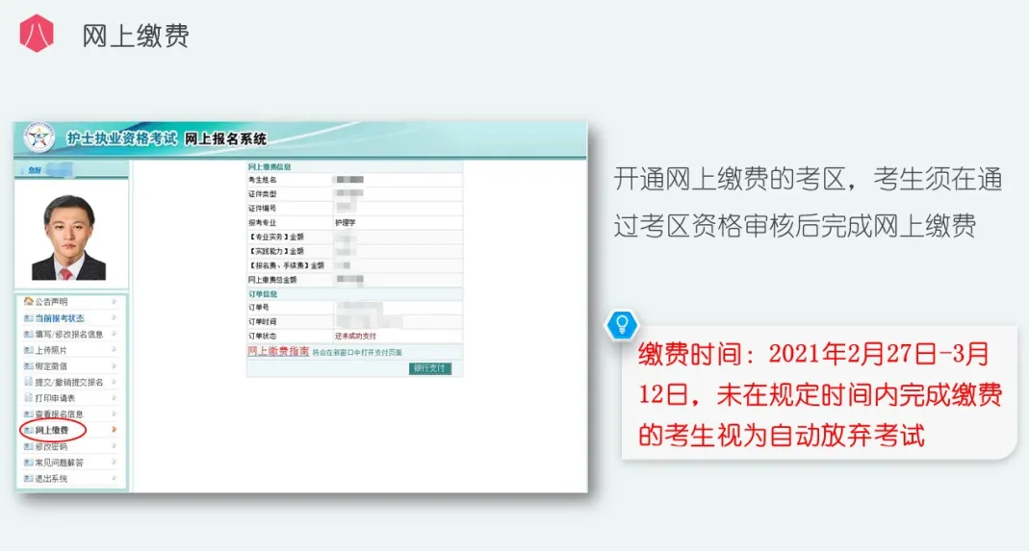Click the icon next to 当前报考状态
The height and width of the screenshot is (551, 1029).
pyautogui.click(x=28, y=318)
